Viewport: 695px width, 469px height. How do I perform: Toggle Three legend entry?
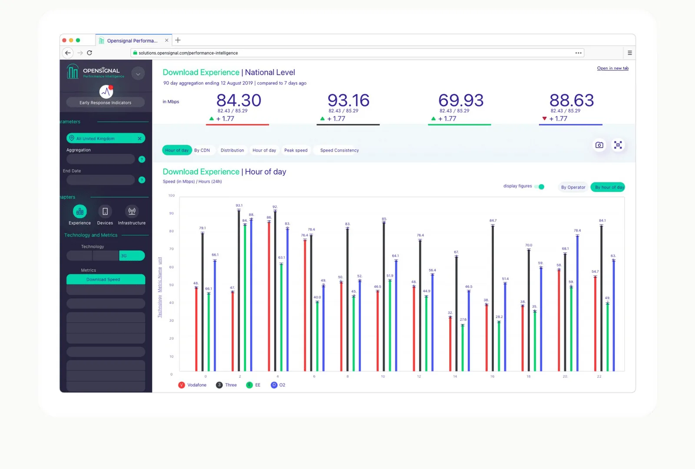click(226, 385)
